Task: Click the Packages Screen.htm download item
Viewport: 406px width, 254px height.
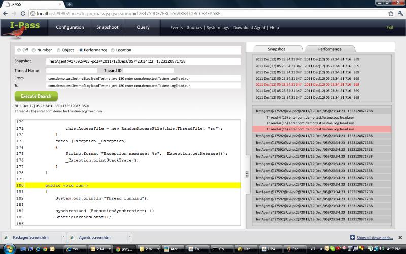Action: pos(30,237)
